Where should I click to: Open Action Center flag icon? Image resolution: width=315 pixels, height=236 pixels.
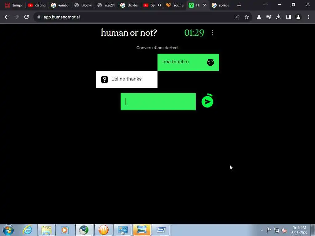pos(269,230)
